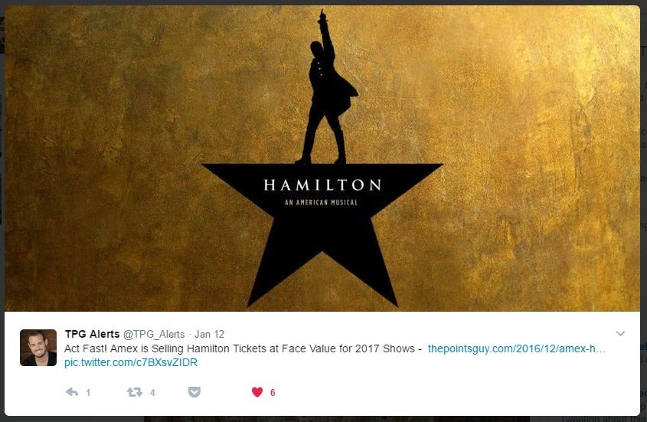Viewport: 647px width, 422px height.
Task: Click the HAMILTON title on the star
Action: pos(322,185)
